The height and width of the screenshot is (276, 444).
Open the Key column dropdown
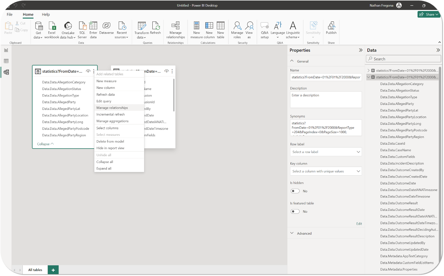coord(326,171)
